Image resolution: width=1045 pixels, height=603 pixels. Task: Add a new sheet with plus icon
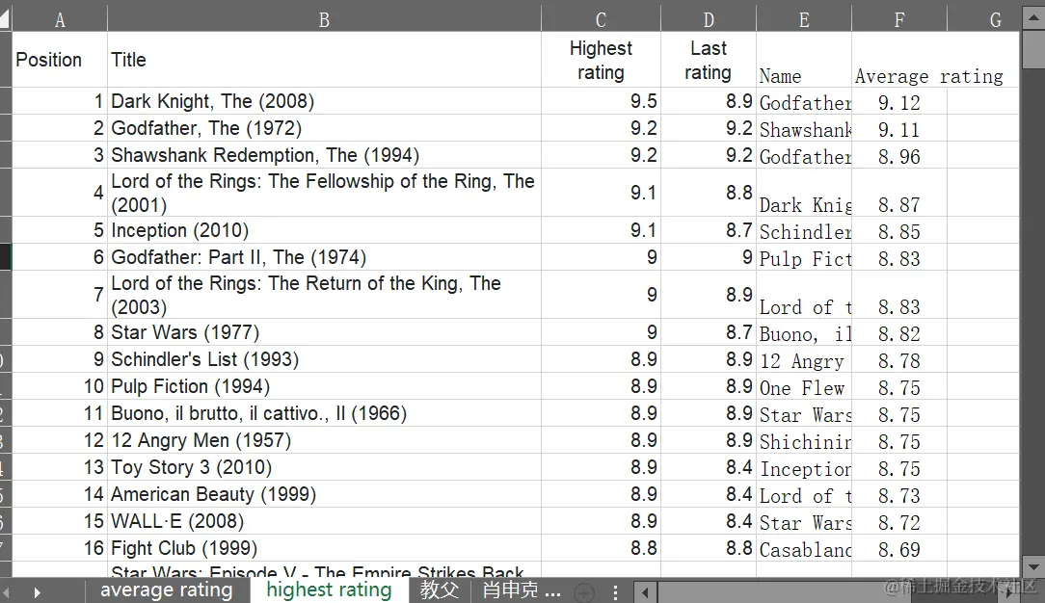point(584,591)
